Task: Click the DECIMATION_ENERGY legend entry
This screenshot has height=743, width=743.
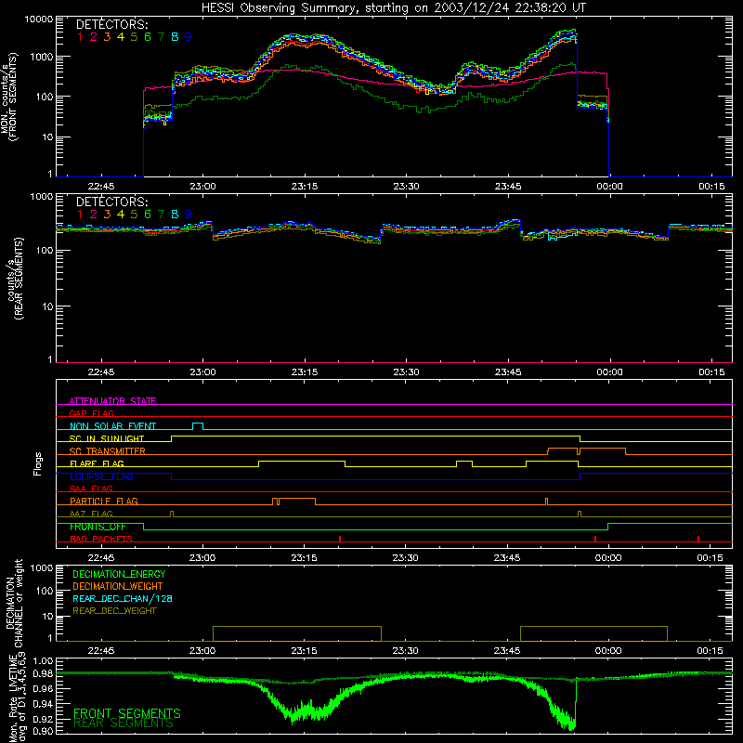Action: [119, 574]
